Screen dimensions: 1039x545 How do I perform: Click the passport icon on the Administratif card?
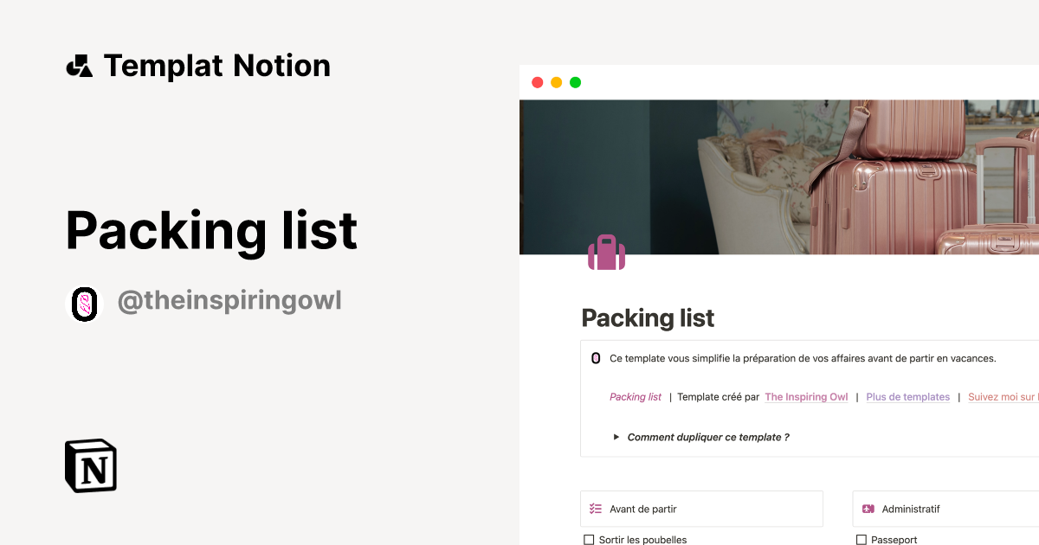tap(868, 509)
